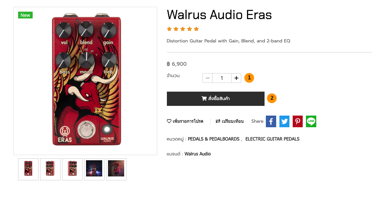Select the blue-lit stage thumbnail
This screenshot has width=380, height=203.
(x=94, y=169)
